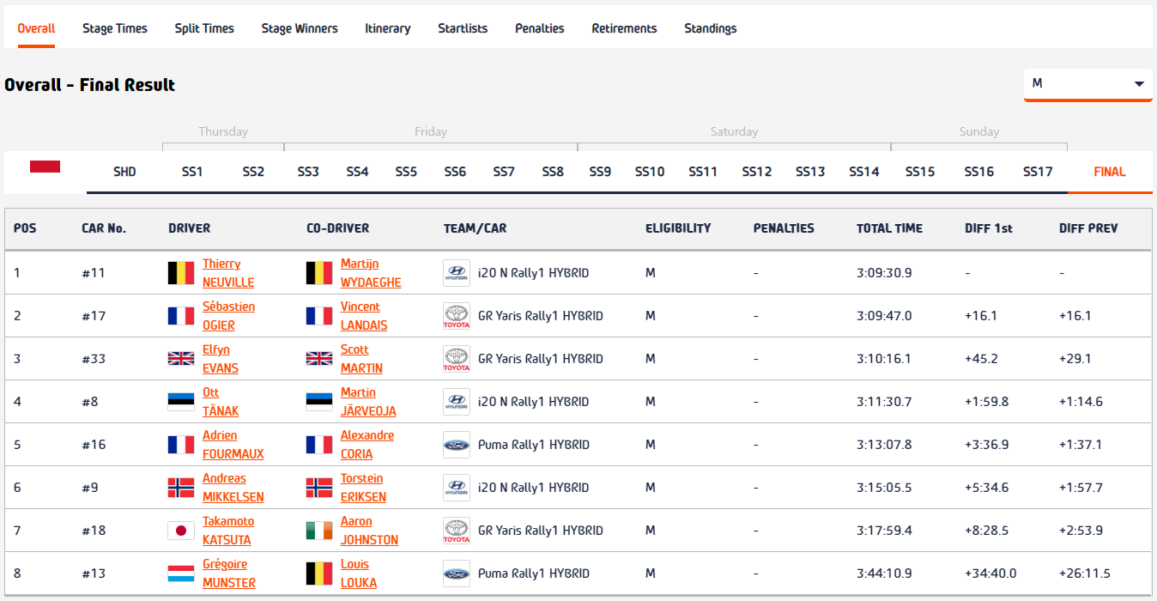Click the French flag next to Sébastien Ogier

pyautogui.click(x=181, y=316)
